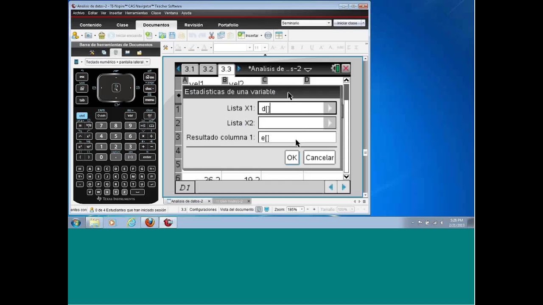Click the calculator menu key
Viewport: 543px width, 305px height.
tap(149, 100)
